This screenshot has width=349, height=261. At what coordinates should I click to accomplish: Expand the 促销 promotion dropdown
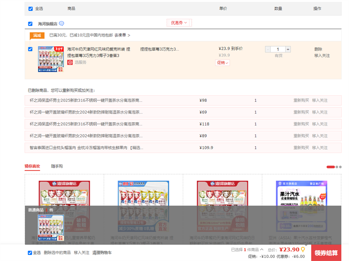click(x=222, y=62)
